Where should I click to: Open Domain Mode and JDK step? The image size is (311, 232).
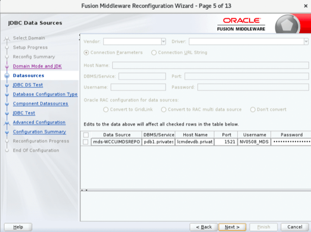[x=37, y=66]
